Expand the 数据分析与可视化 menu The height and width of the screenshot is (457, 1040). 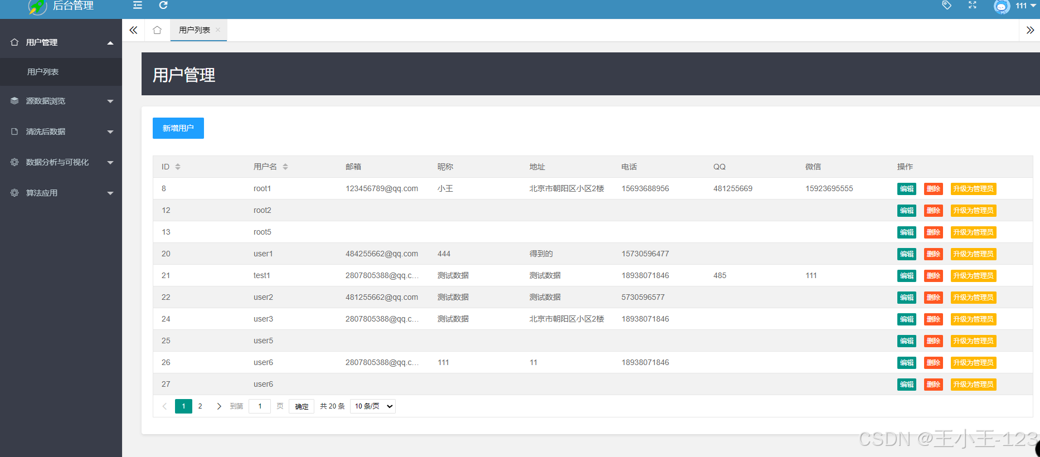pyautogui.click(x=61, y=162)
